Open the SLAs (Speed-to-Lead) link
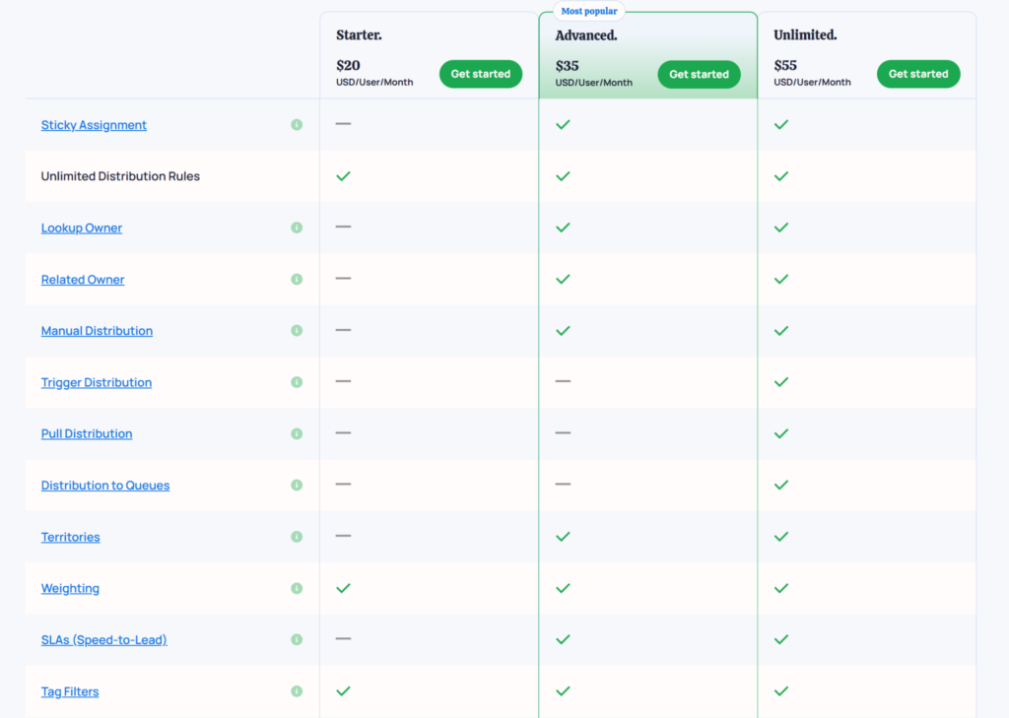The height and width of the screenshot is (718, 1009). pyautogui.click(x=104, y=639)
